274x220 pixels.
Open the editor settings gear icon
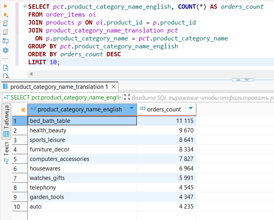tap(6, 50)
